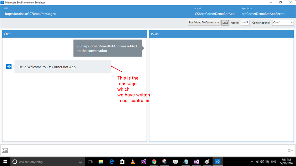
Task: Select the Hello Welcome to C# Corner message
Action: coord(63,67)
